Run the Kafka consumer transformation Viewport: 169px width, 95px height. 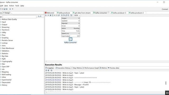(x=46, y=15)
